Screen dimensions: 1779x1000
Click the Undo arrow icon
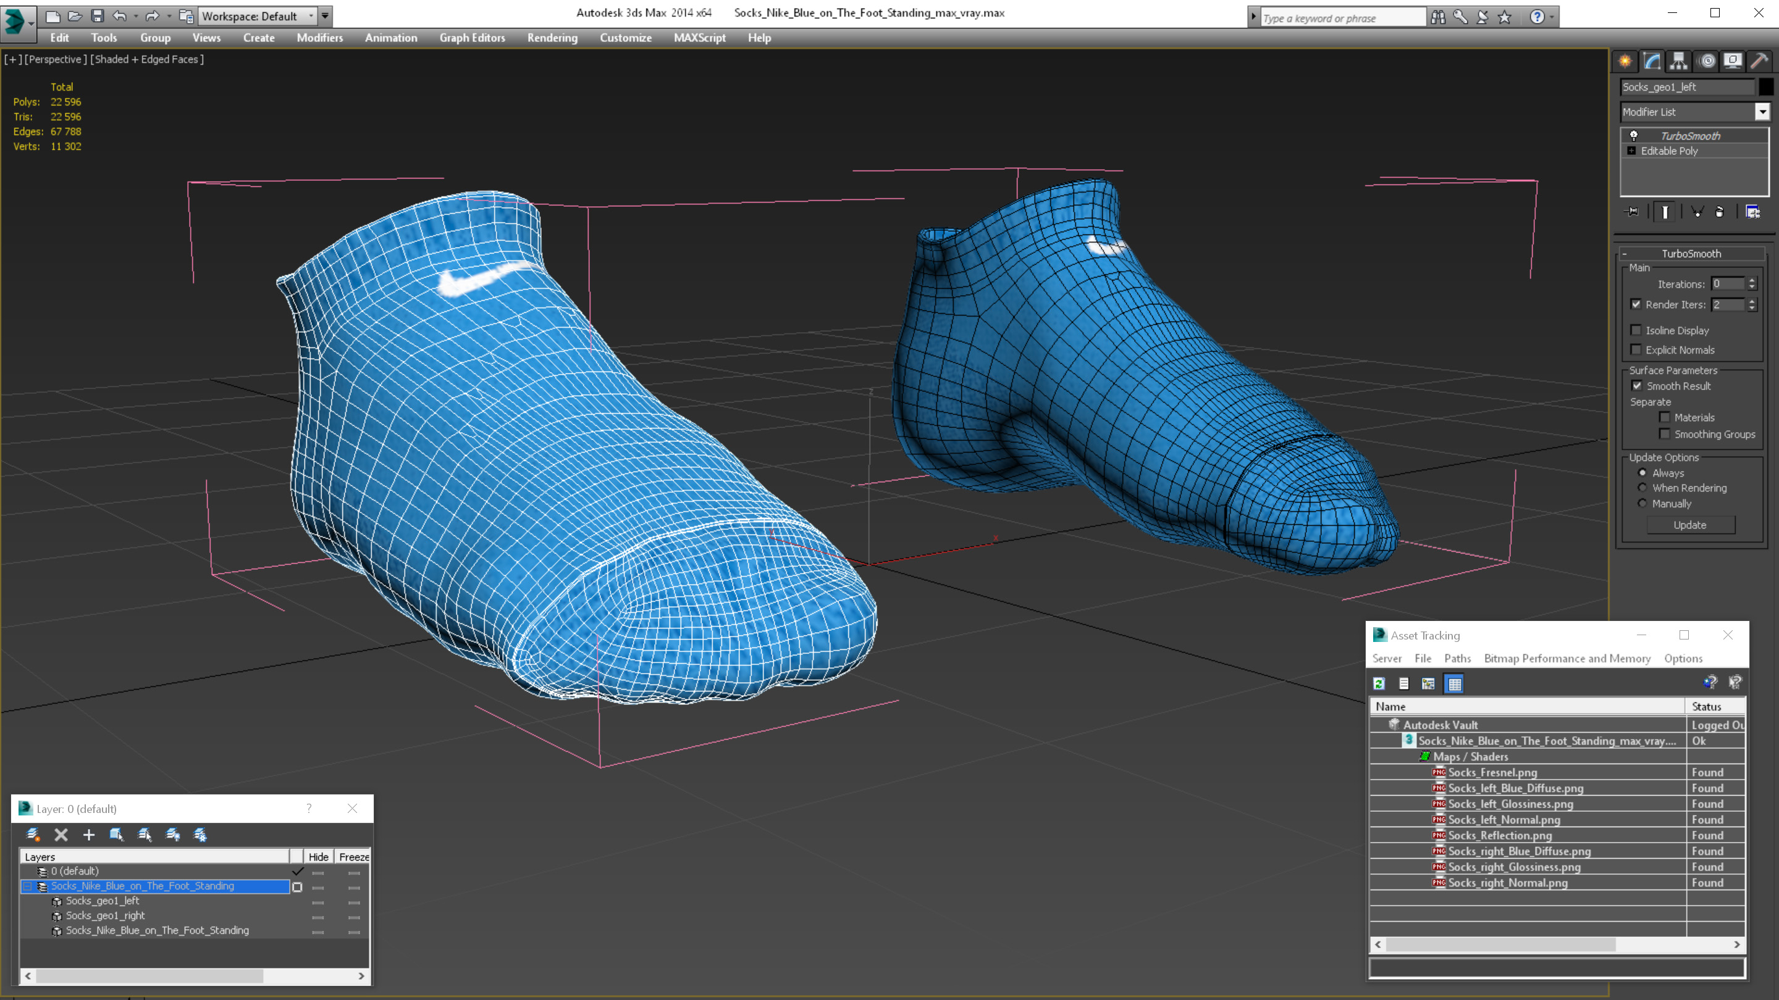tap(119, 16)
